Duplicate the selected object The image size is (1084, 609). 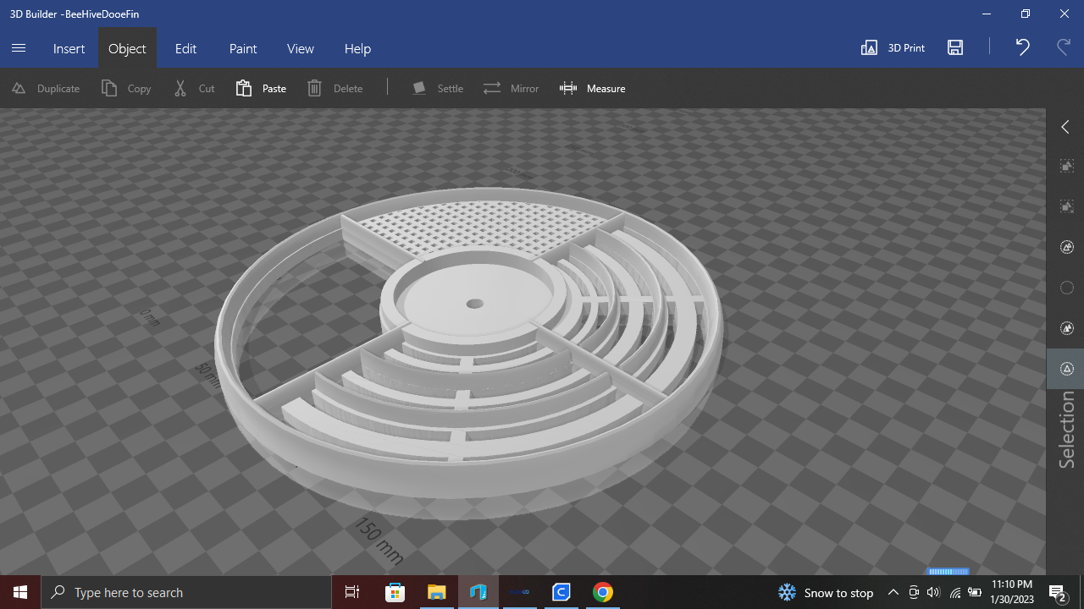point(45,88)
